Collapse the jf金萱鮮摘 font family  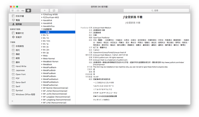click(42, 29)
